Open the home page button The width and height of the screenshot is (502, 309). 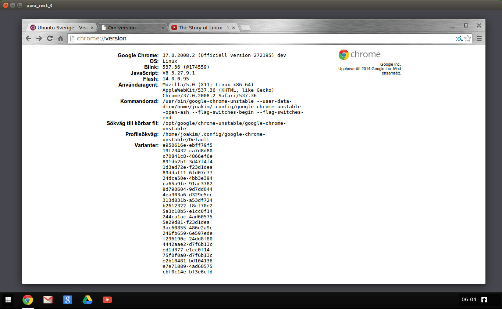[x=61, y=38]
